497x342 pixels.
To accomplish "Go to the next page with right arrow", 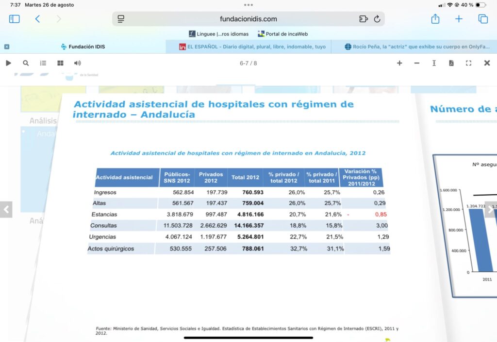I will 491,209.
